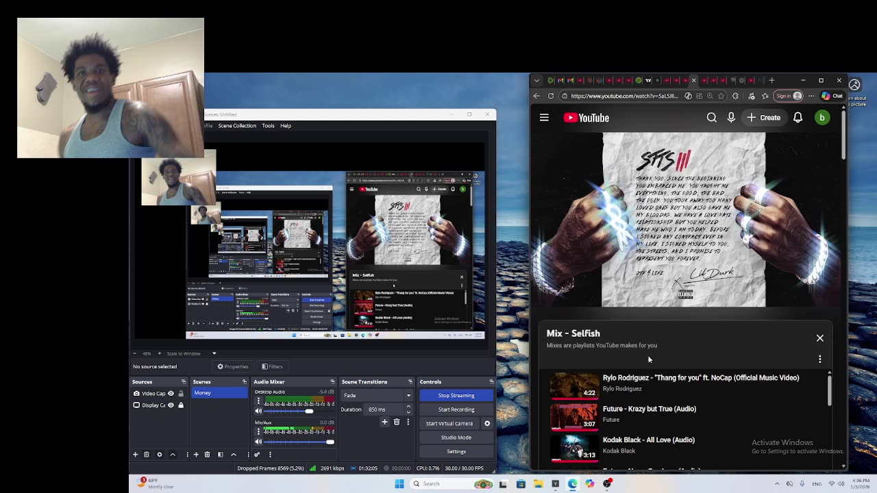Click browser address bar URL
The height and width of the screenshot is (493, 877).
[x=624, y=96]
